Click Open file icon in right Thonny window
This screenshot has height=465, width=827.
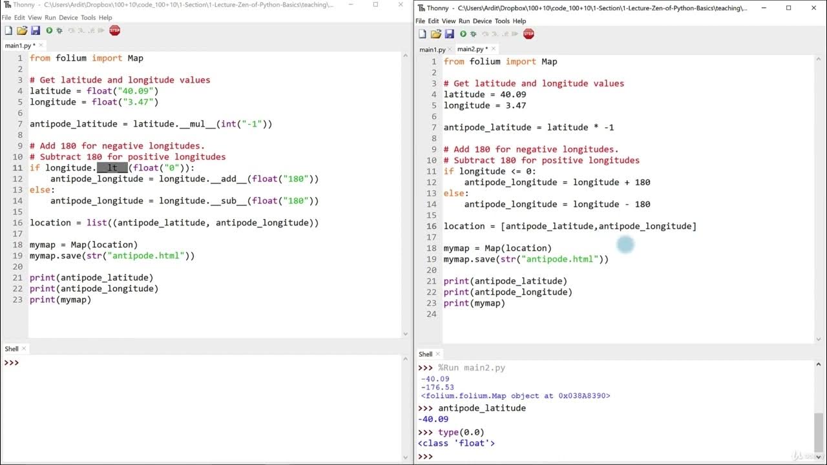click(x=435, y=34)
